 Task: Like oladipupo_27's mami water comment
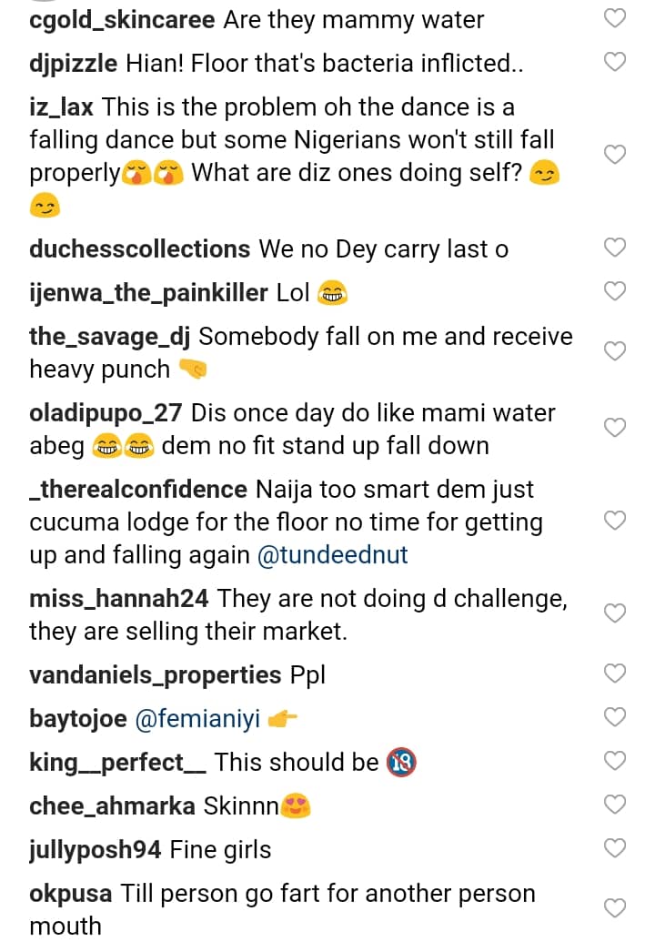pos(616,428)
